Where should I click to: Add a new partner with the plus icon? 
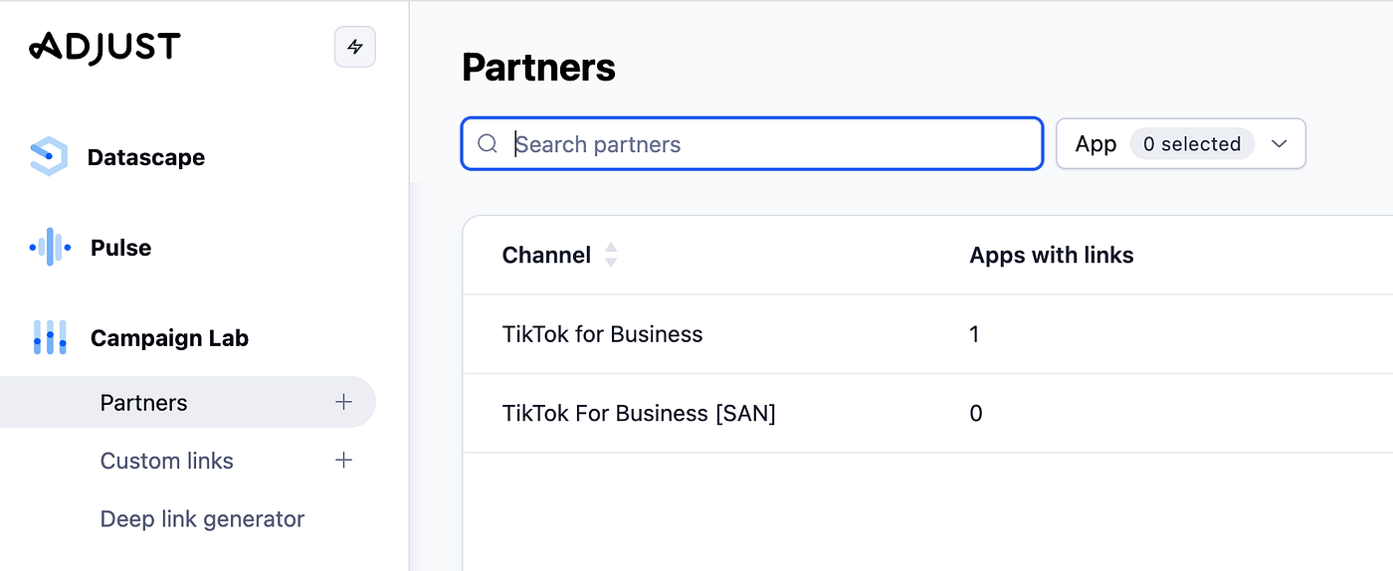[x=344, y=402]
